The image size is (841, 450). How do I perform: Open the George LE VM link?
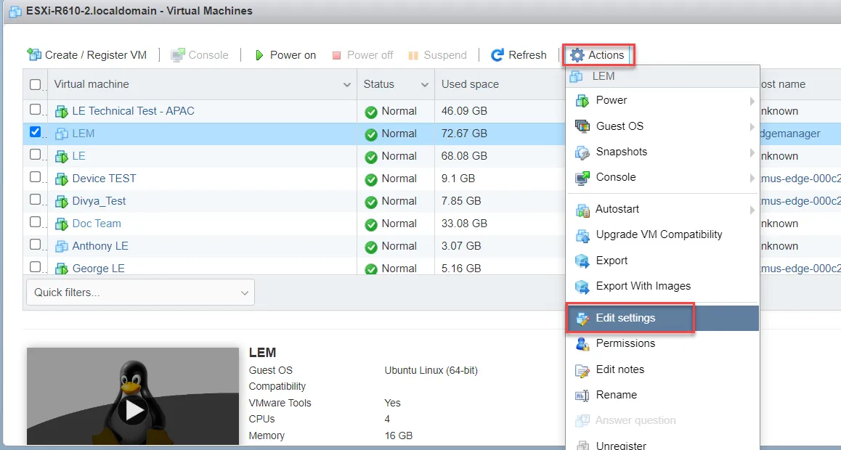pyautogui.click(x=99, y=269)
